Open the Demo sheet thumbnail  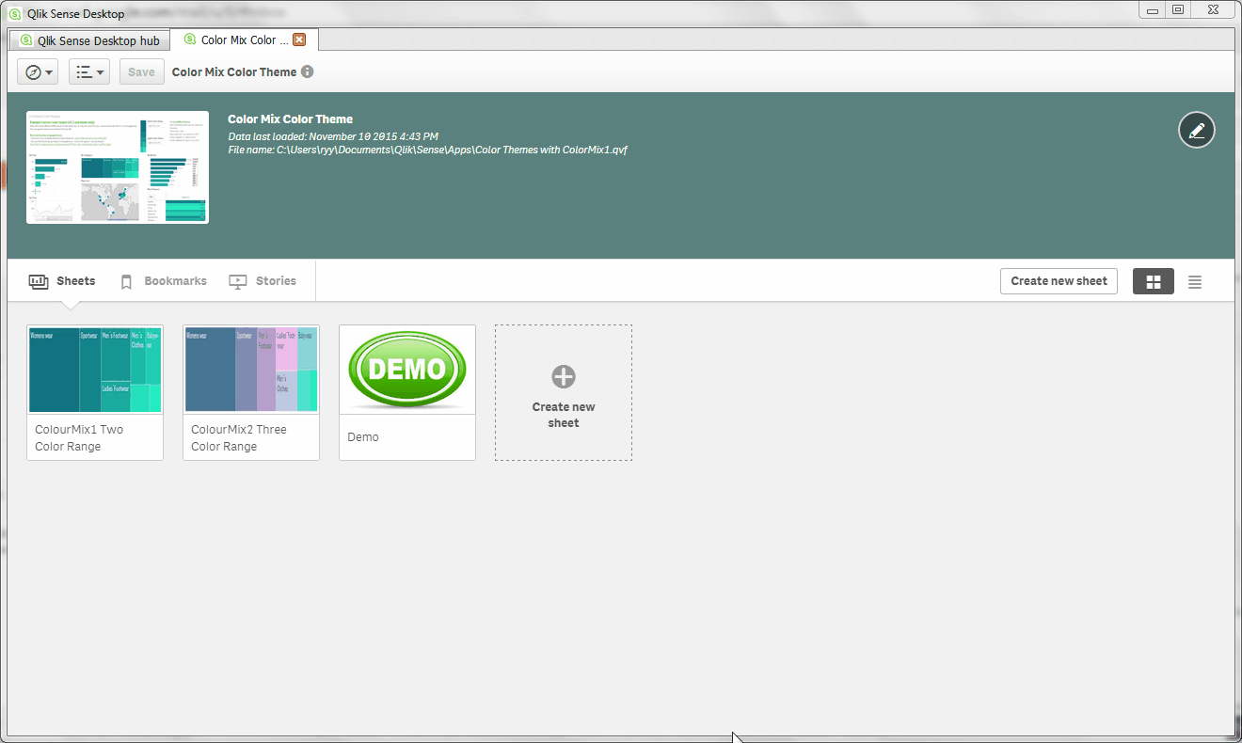pos(407,370)
